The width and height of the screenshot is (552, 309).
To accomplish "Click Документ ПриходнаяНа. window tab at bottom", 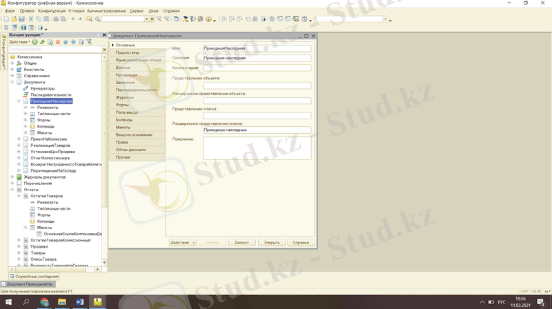I will click(x=28, y=284).
